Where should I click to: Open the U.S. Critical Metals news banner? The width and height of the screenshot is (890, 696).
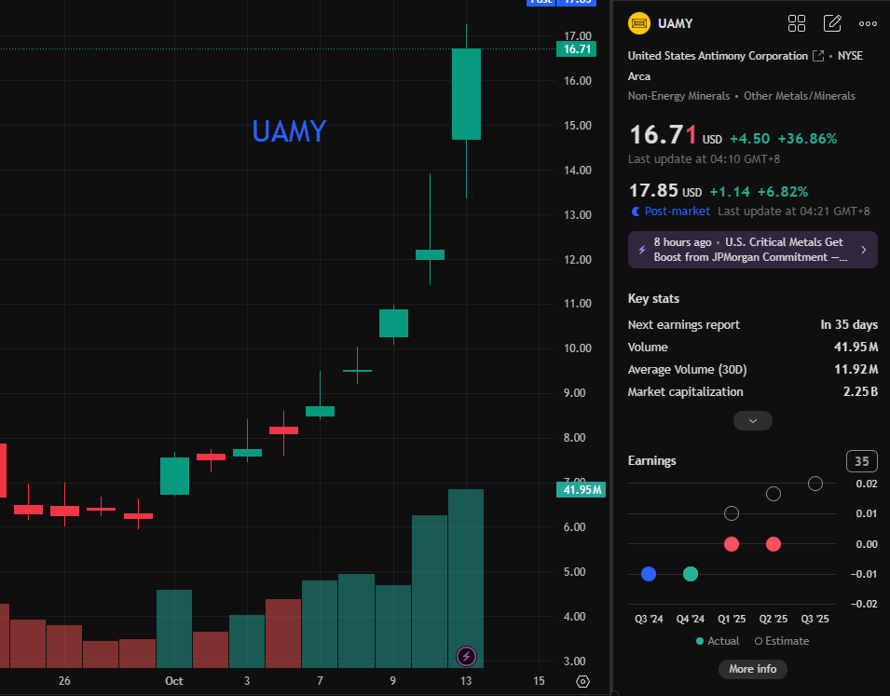coord(753,250)
